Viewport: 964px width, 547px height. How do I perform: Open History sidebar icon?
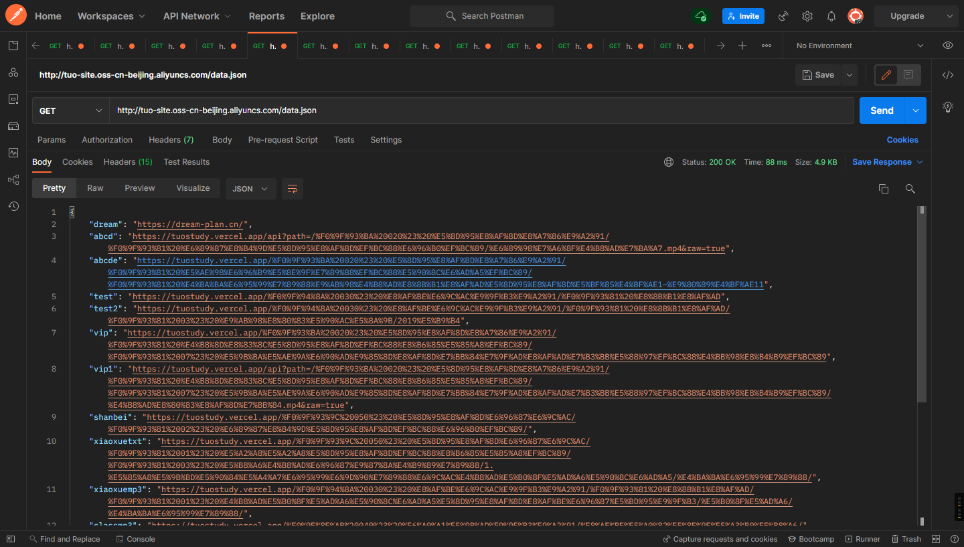click(13, 206)
